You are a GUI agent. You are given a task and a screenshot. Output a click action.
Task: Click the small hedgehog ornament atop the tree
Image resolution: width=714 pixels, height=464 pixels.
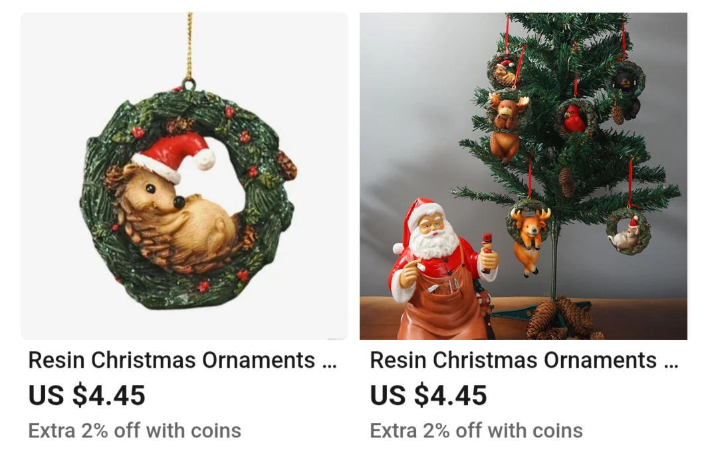[504, 70]
